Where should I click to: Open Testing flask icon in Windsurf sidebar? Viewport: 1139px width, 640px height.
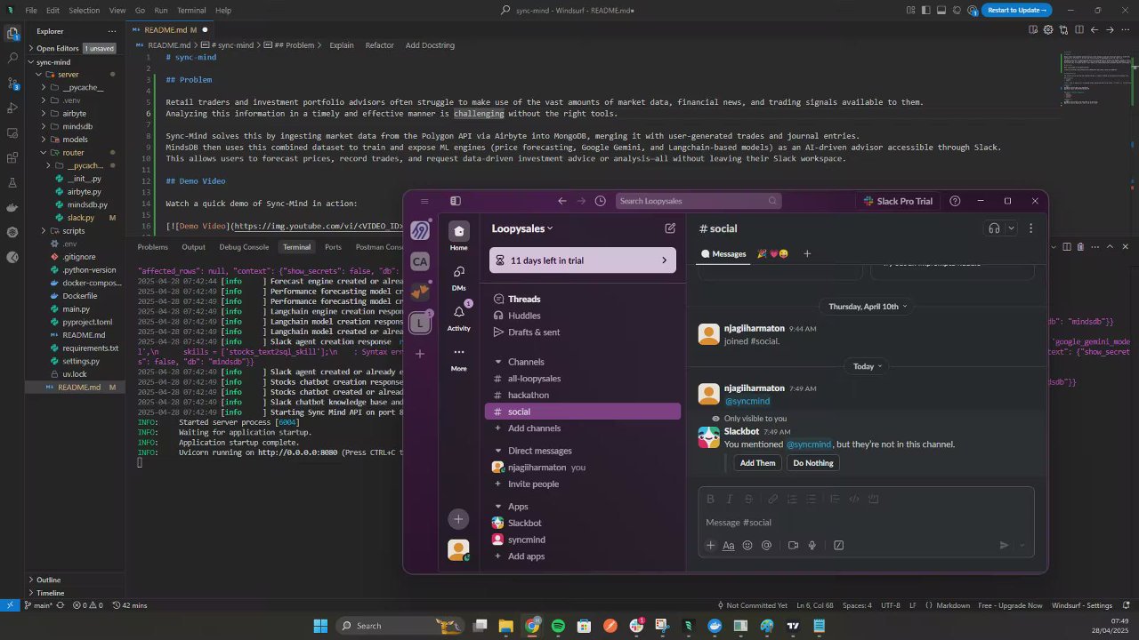pyautogui.click(x=12, y=182)
